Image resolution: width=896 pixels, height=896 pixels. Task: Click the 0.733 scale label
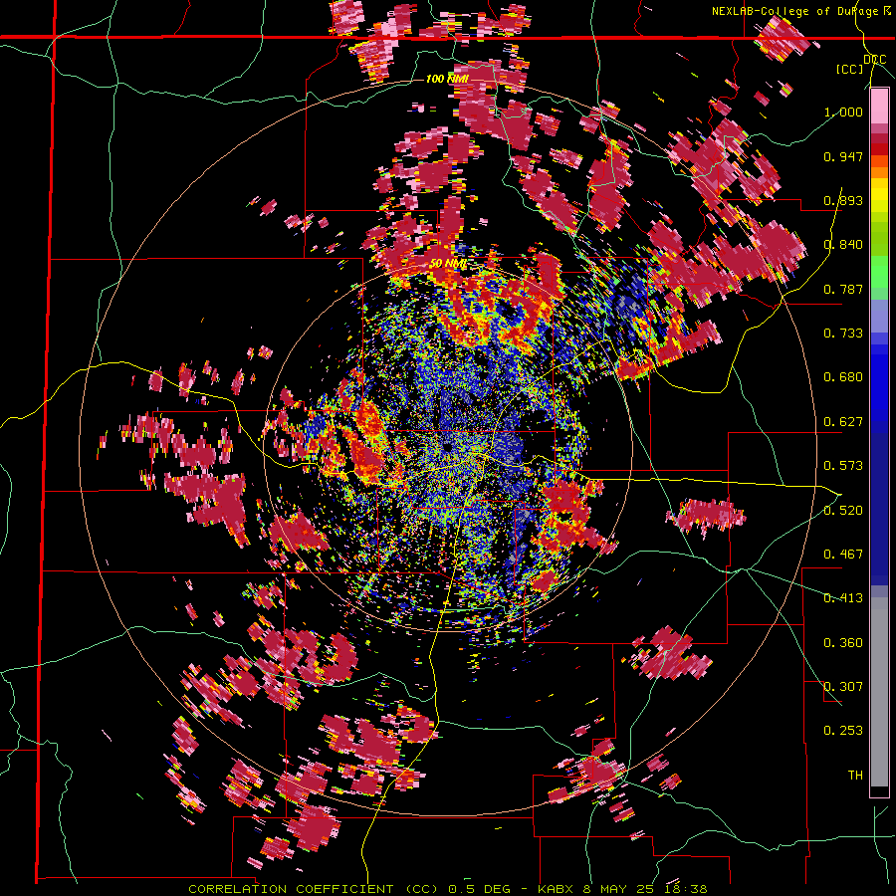pyautogui.click(x=843, y=334)
